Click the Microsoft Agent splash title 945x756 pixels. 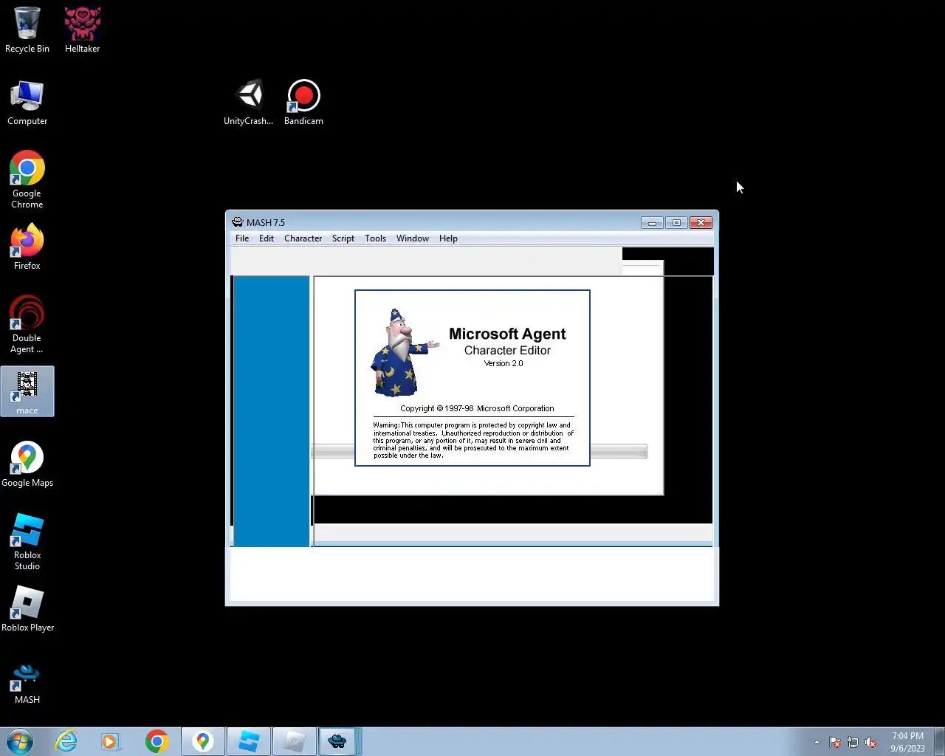[507, 334]
